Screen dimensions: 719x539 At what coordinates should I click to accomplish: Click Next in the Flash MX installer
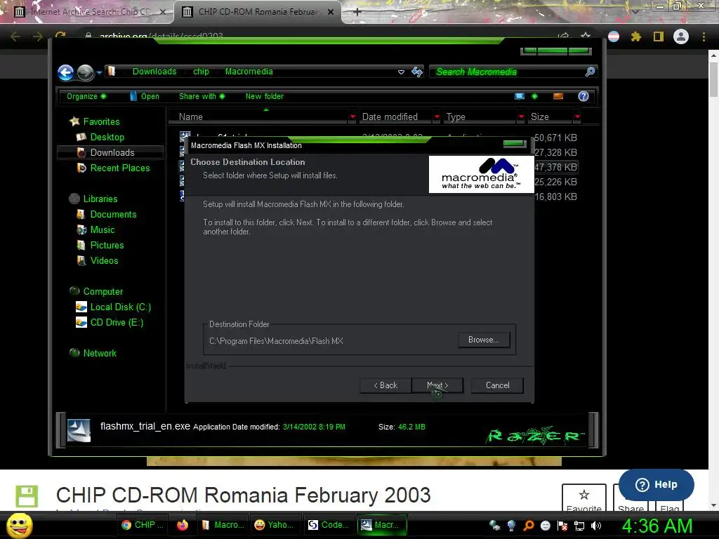[437, 385]
